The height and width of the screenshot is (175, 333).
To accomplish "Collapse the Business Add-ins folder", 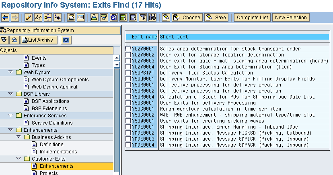I will 18,137.
